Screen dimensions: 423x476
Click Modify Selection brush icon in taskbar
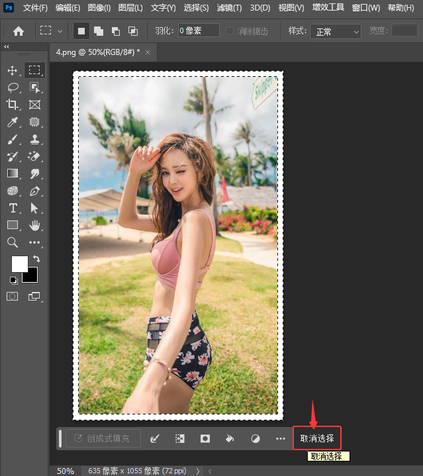click(x=155, y=438)
